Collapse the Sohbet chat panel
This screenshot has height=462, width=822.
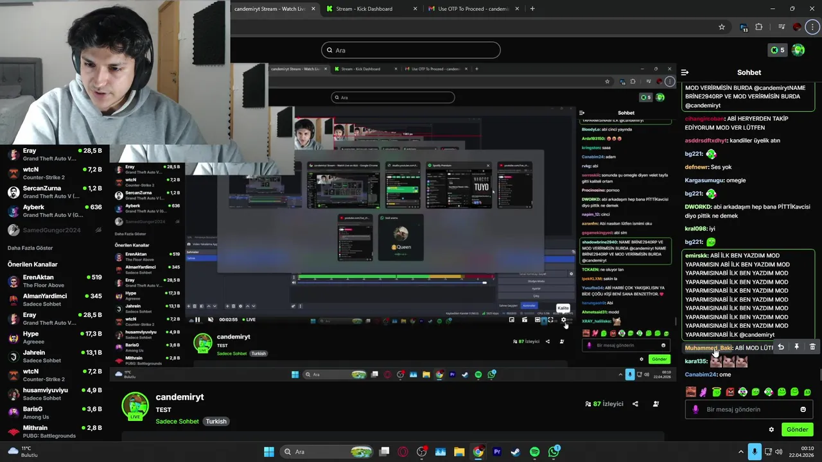[685, 73]
